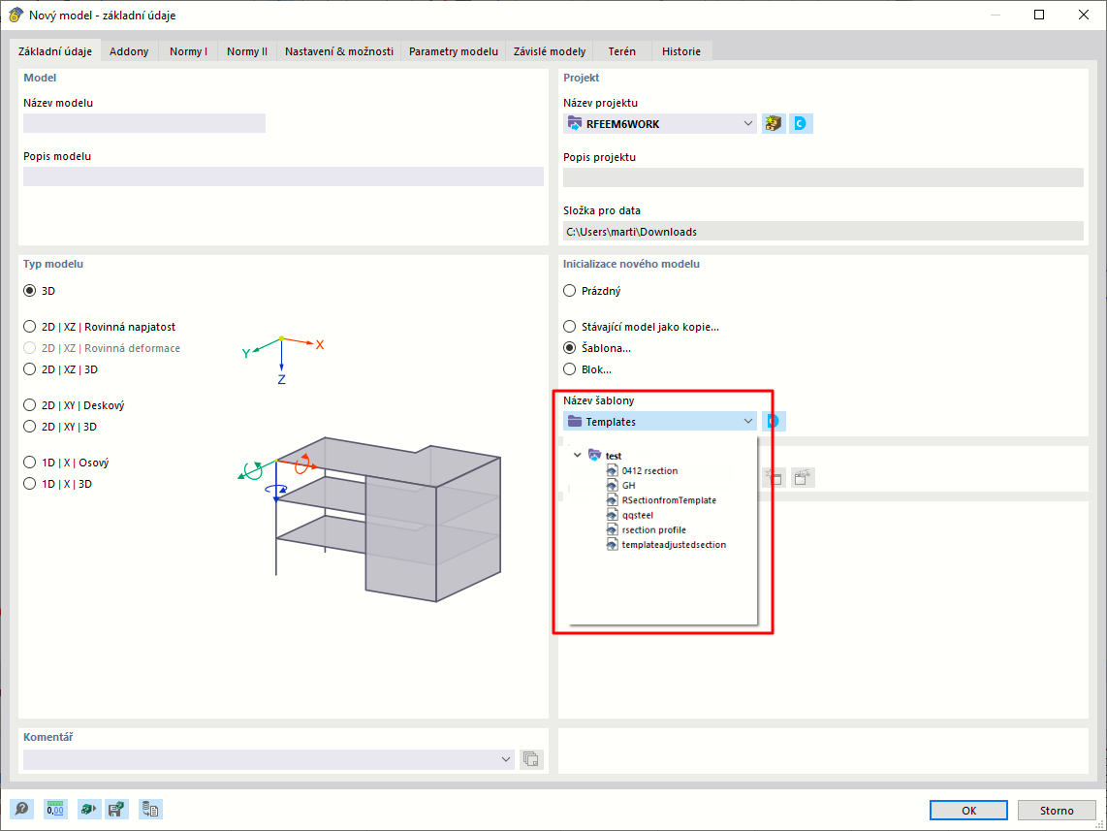Click the file icon of 0412 rsection
This screenshot has height=831, width=1107.
tap(612, 470)
